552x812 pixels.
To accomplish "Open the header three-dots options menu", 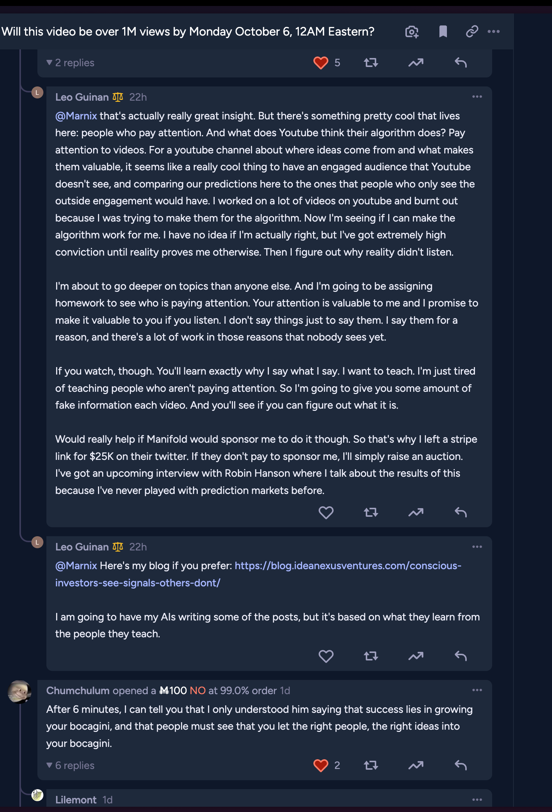I will (x=494, y=32).
